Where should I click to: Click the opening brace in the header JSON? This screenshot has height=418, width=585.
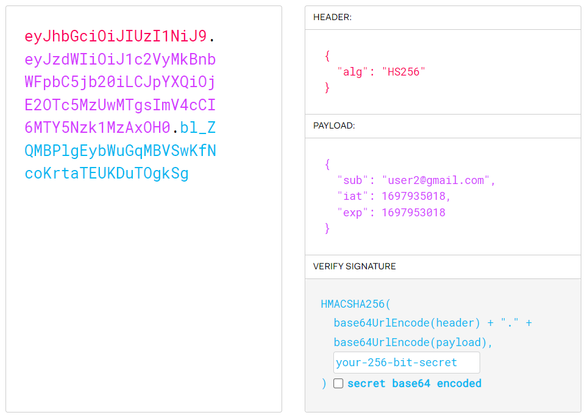point(327,56)
